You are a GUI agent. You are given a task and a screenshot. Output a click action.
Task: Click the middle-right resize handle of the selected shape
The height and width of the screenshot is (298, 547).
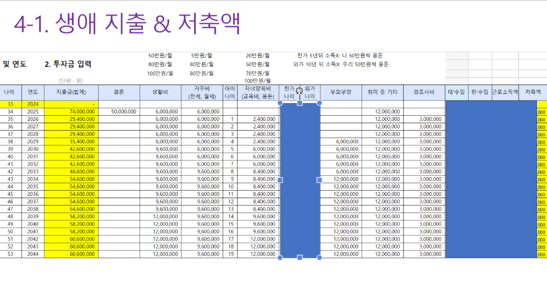pos(319,180)
